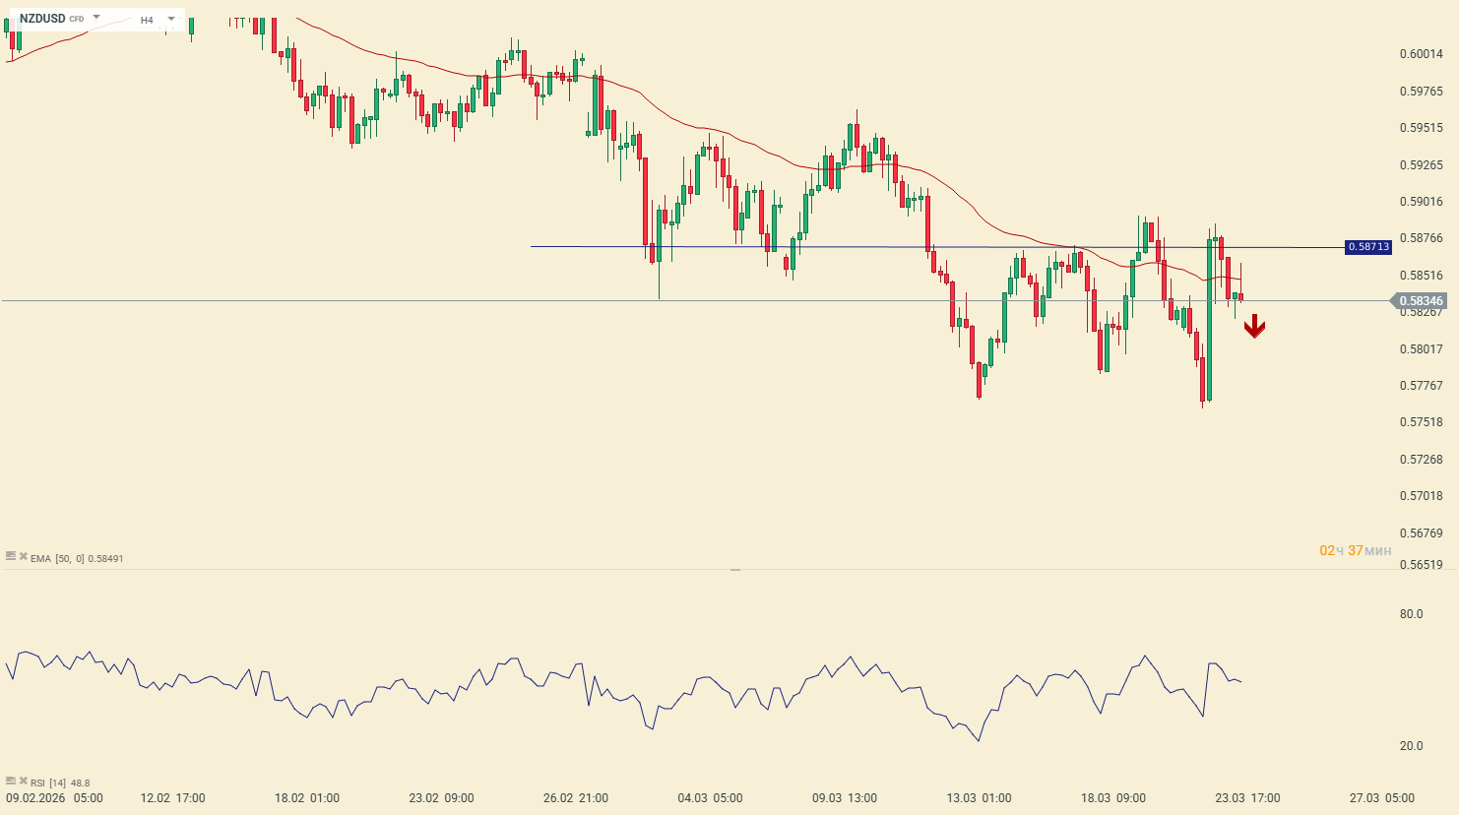Click the NZDUSD symbol name
The width and height of the screenshot is (1459, 815).
[42, 19]
